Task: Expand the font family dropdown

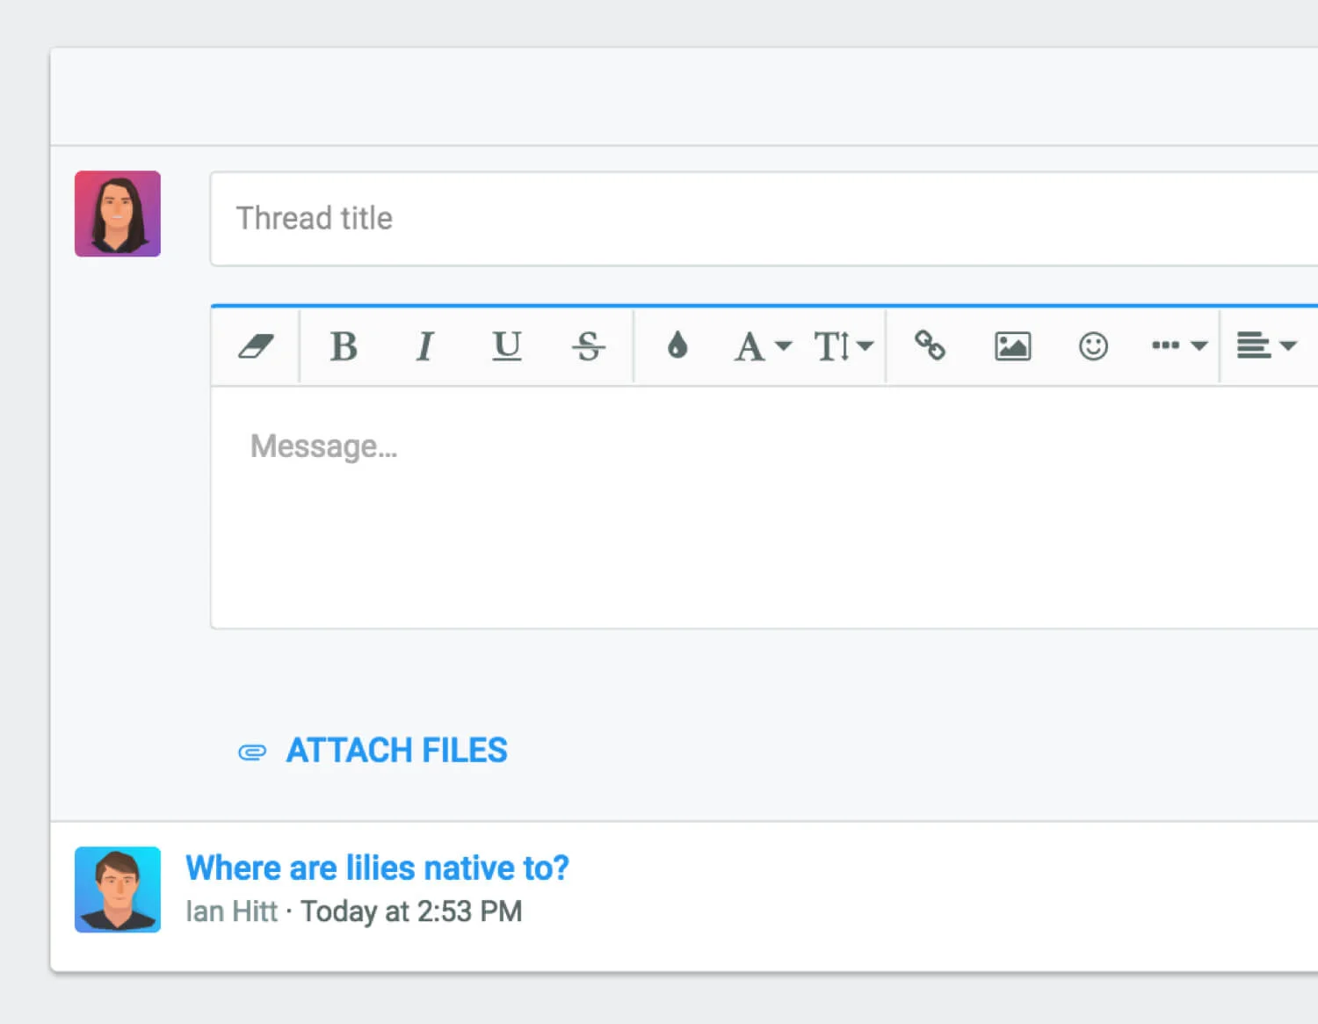Action: 761,346
